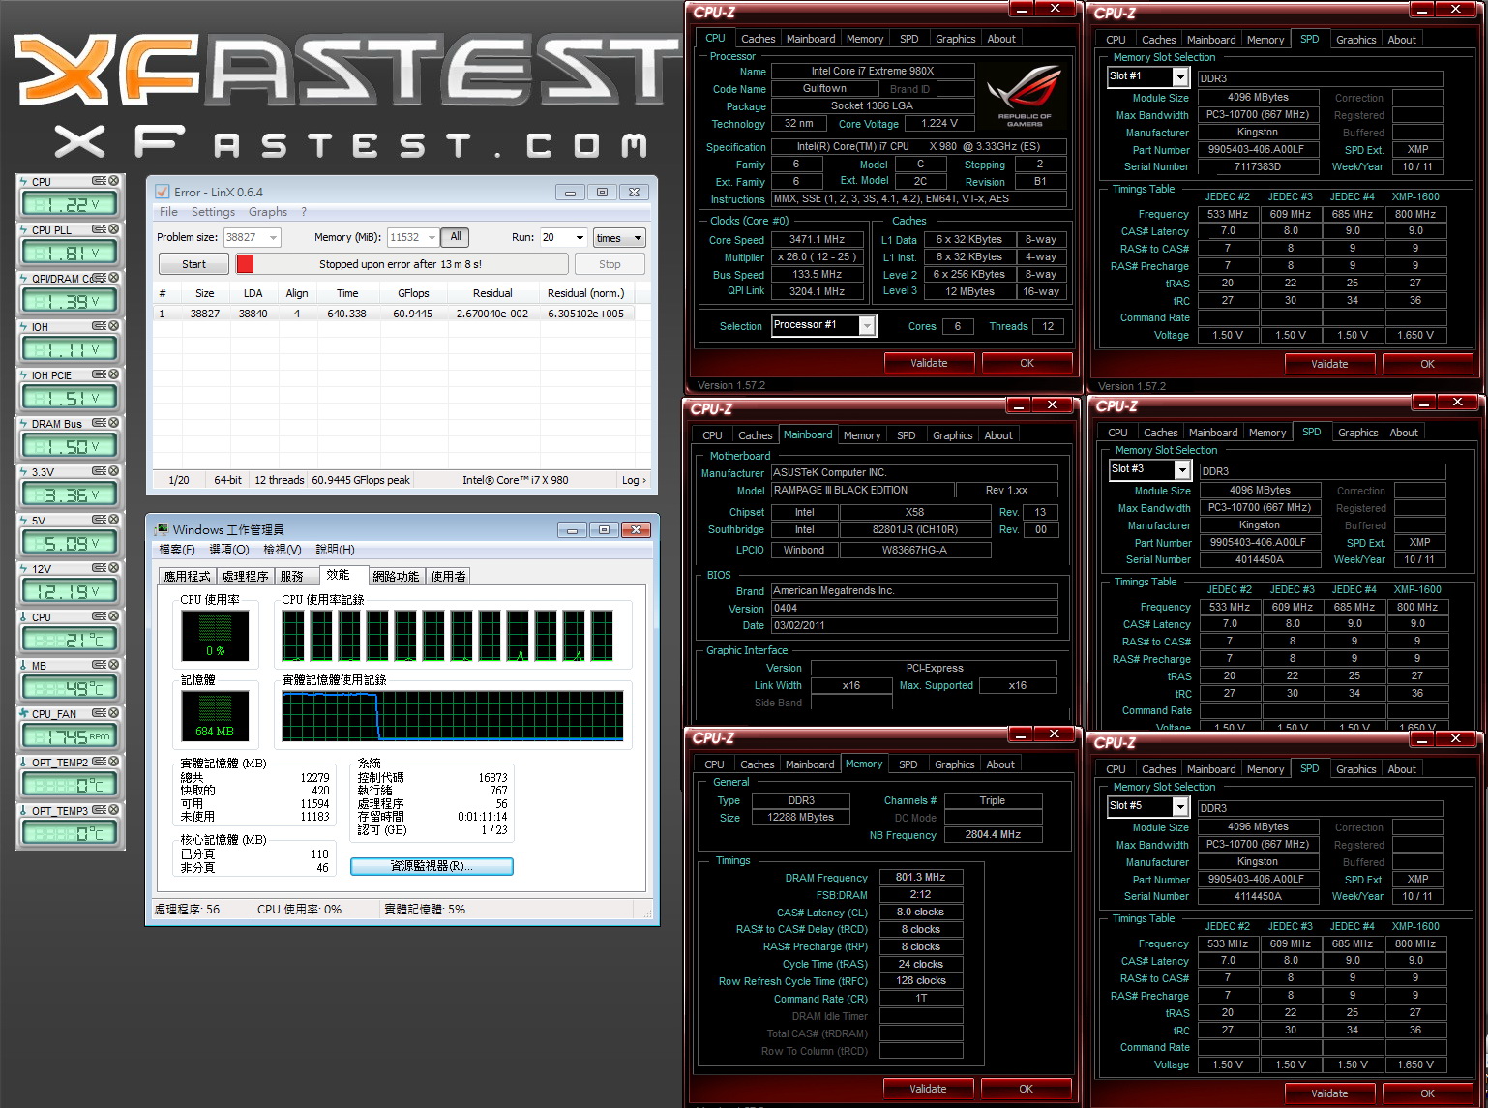
Task: Open the Slot #1 memory slot dropdown
Action: (1180, 76)
